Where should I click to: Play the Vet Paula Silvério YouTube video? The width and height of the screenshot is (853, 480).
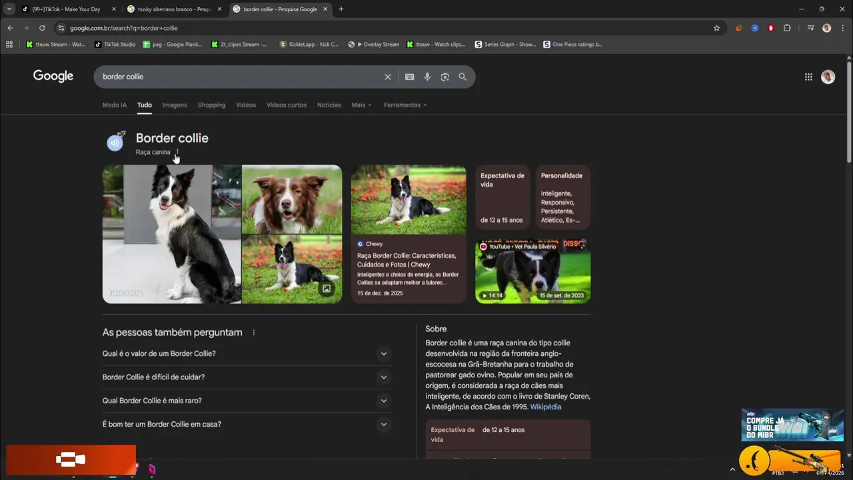tap(532, 271)
